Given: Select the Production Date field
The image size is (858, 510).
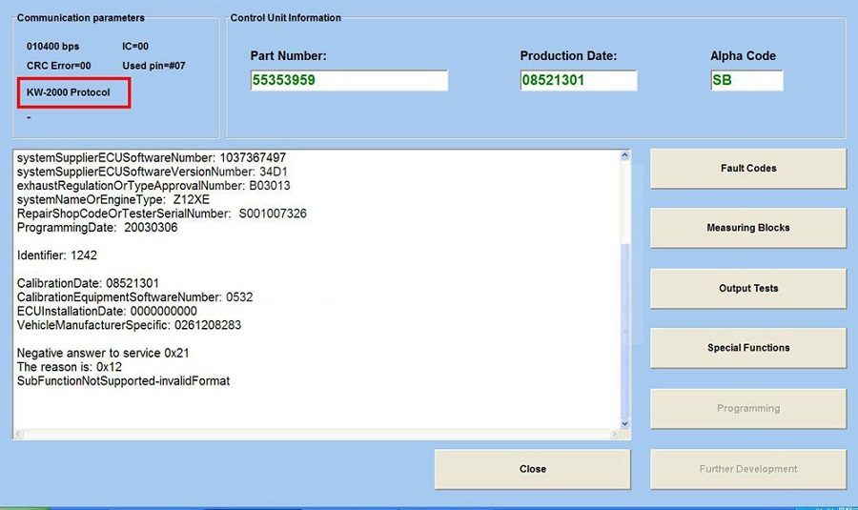Looking at the screenshot, I should point(578,81).
